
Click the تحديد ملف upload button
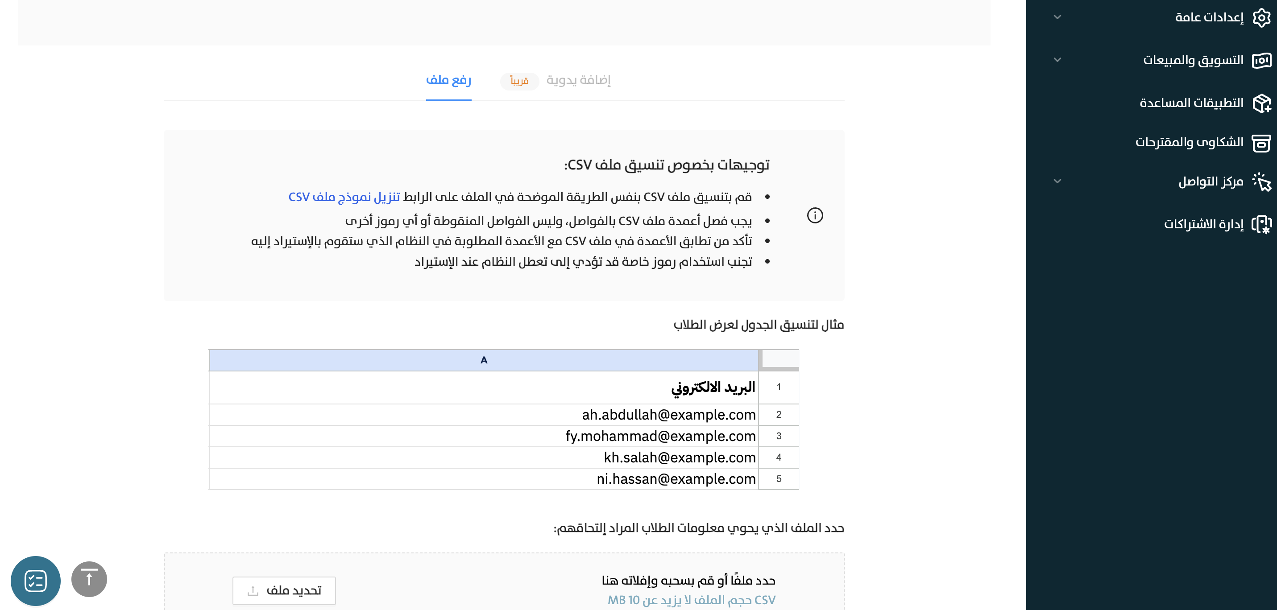pos(284,590)
